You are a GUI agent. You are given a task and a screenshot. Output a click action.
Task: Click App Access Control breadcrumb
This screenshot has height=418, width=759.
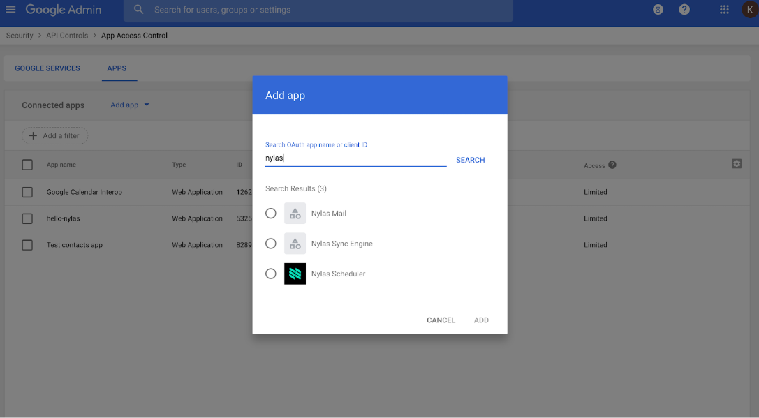pyautogui.click(x=134, y=36)
